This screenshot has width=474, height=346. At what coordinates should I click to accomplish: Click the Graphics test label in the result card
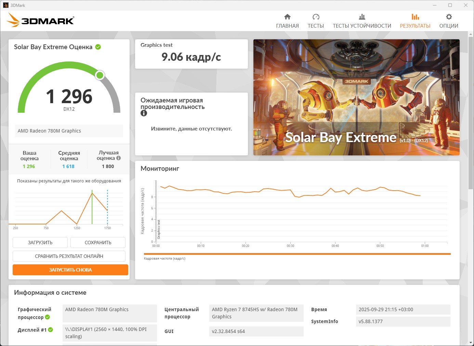pyautogui.click(x=156, y=45)
